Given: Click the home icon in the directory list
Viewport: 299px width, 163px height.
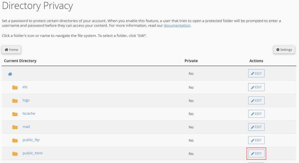Looking at the screenshot, I should (10, 74).
